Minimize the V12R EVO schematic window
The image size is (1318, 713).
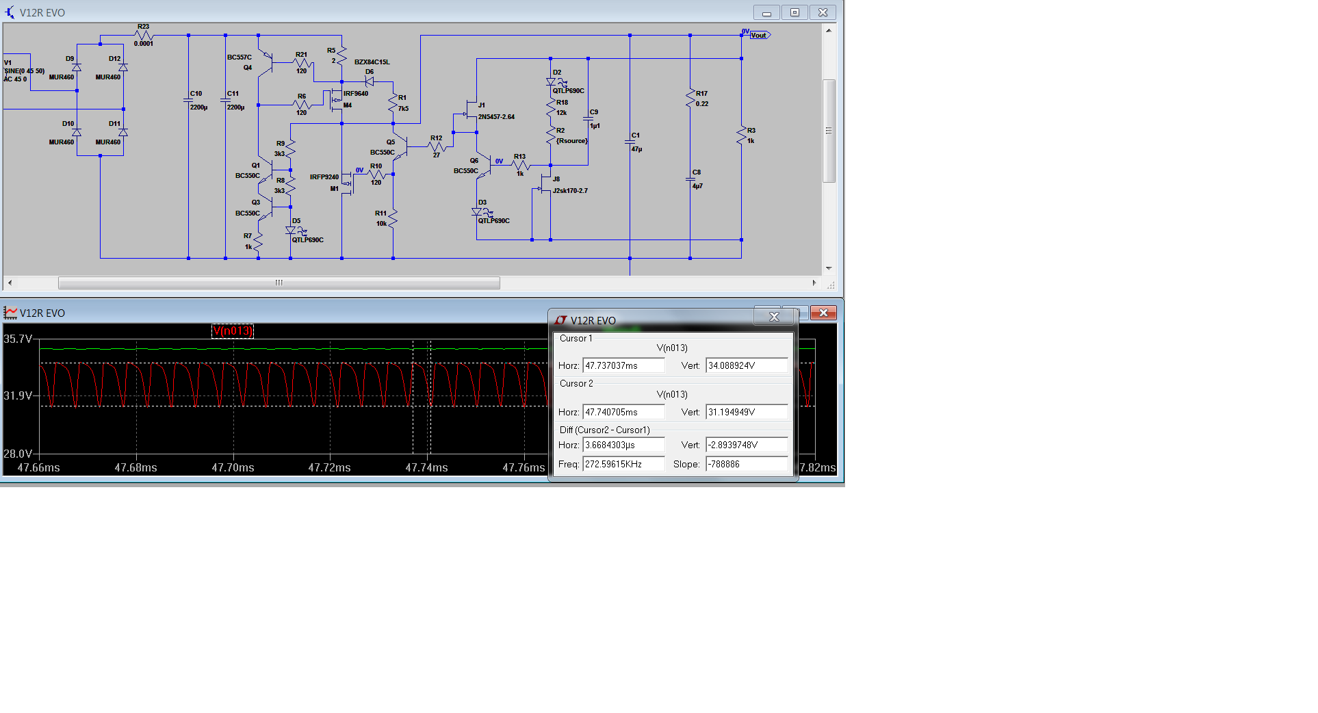click(x=766, y=12)
